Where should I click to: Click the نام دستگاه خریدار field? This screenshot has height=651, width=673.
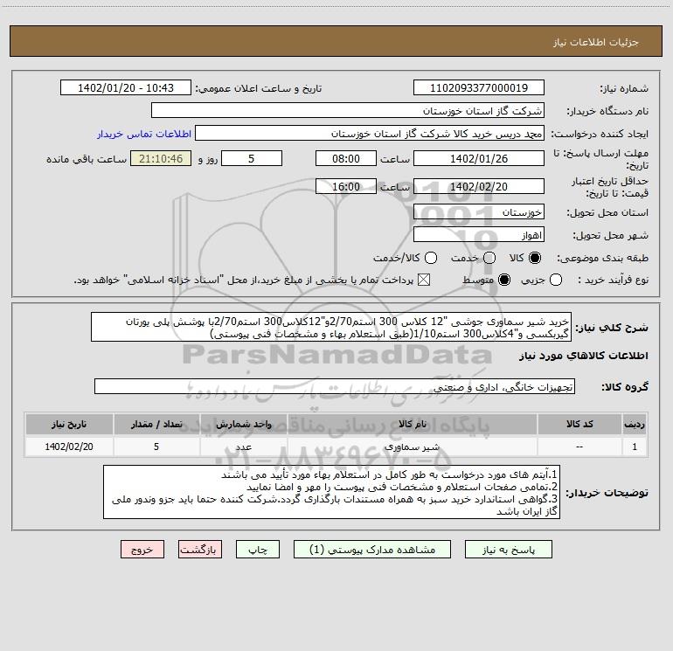pos(348,111)
